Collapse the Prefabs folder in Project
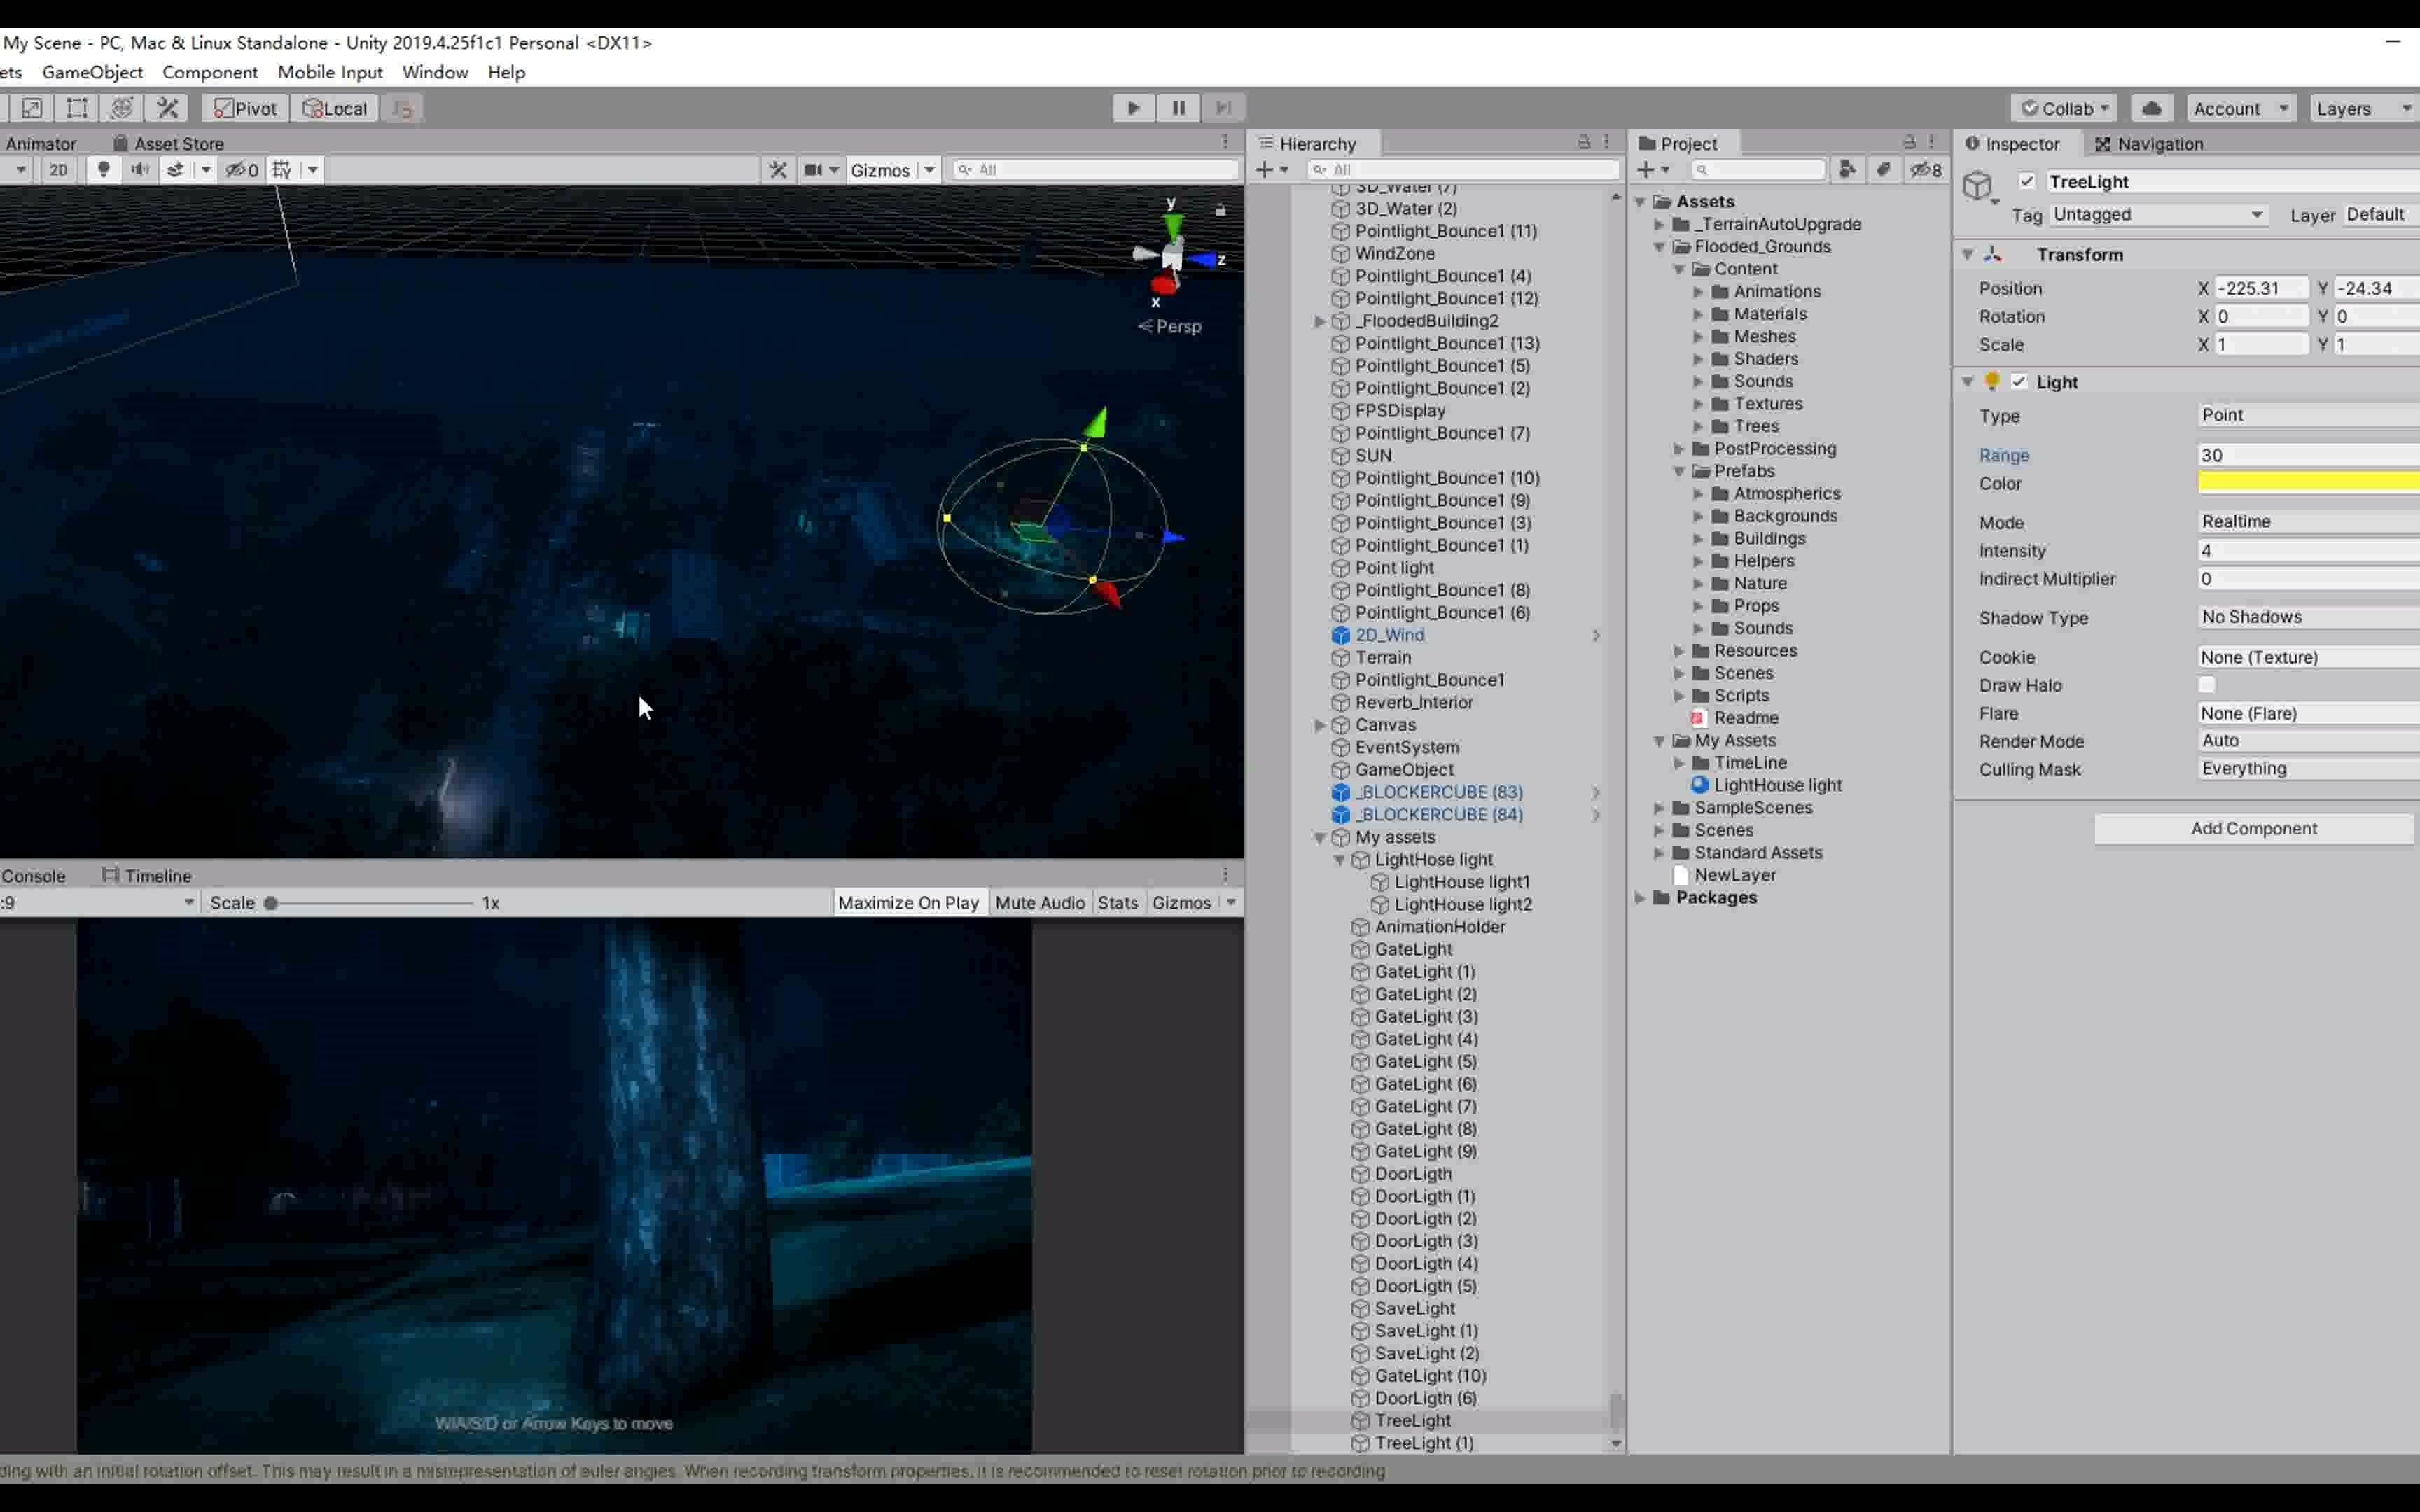Viewport: 2420px width, 1512px height. (x=1679, y=471)
